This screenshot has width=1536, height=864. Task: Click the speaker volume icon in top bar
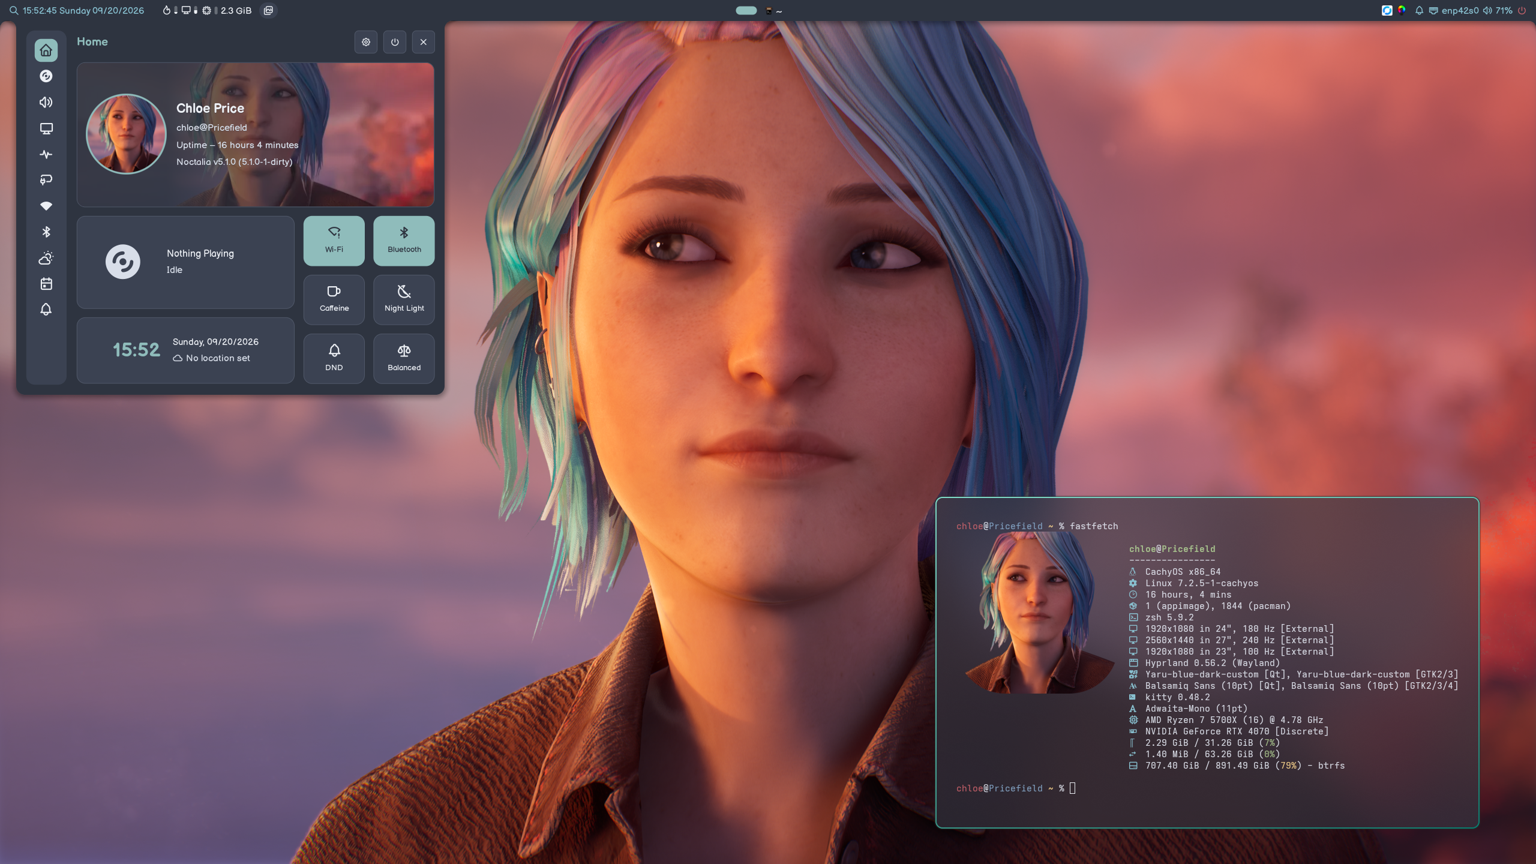pyautogui.click(x=1487, y=10)
